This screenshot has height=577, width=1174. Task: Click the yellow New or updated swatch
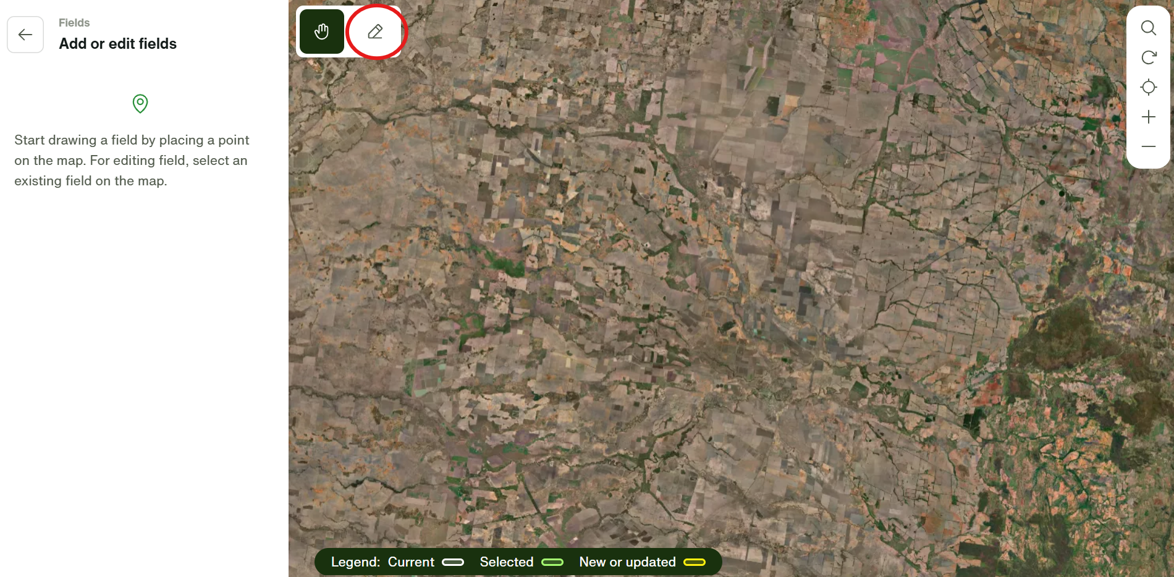coord(695,562)
